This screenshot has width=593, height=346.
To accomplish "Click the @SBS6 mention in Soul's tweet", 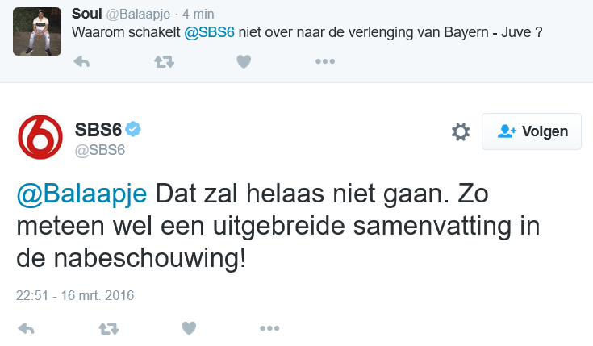I will pos(209,32).
